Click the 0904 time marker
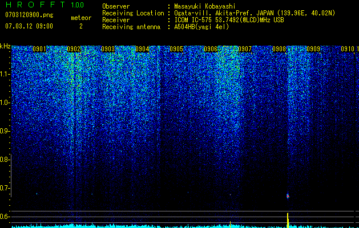Image resolution: width=359 pixels, height=228 pixels. click(x=142, y=49)
